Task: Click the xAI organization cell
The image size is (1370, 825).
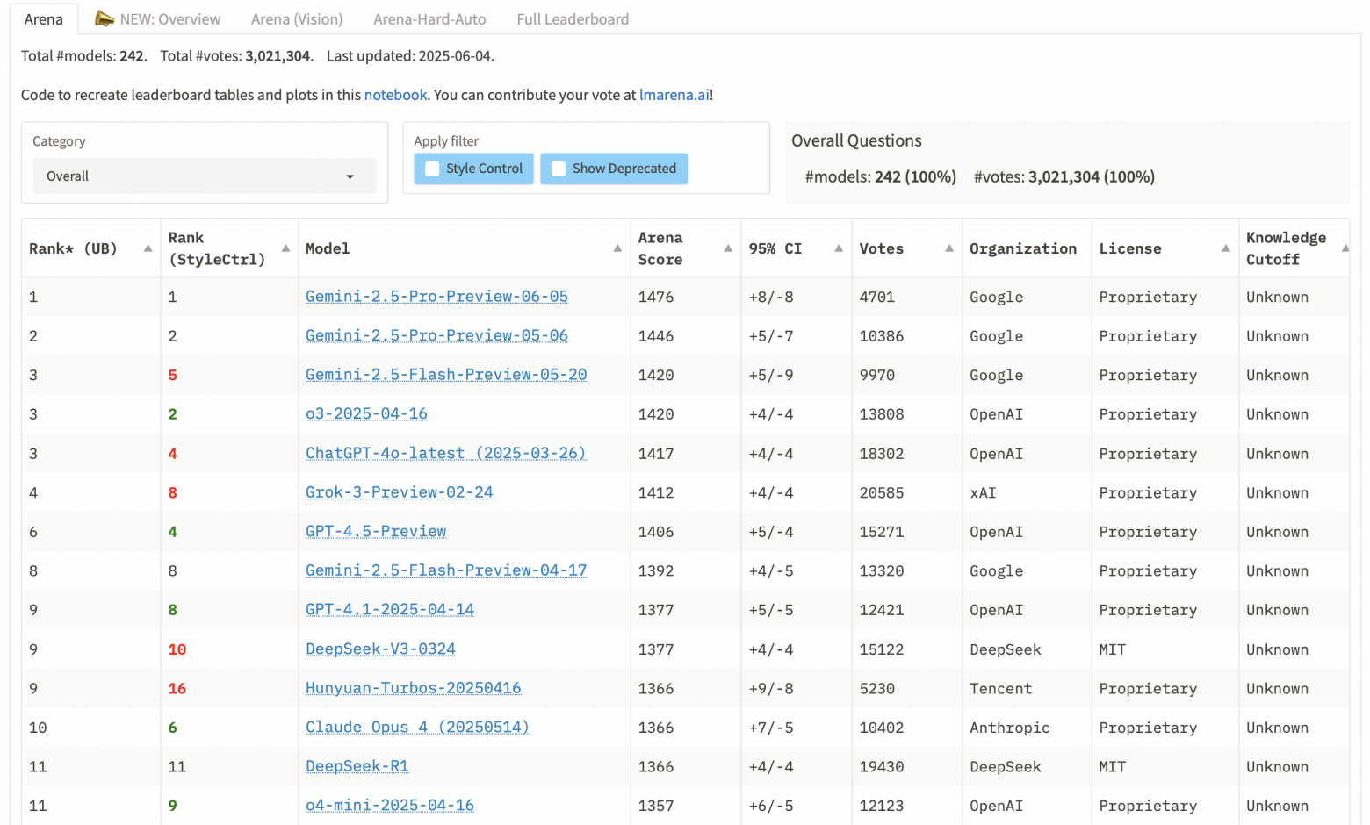Action: [983, 492]
